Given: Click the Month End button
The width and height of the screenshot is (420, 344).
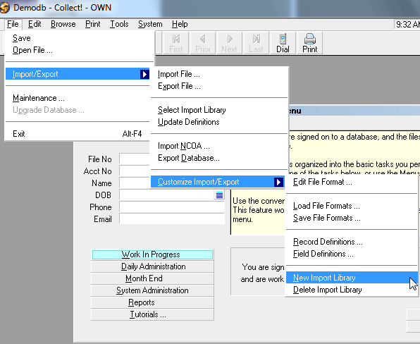Looking at the screenshot, I should point(152,278).
